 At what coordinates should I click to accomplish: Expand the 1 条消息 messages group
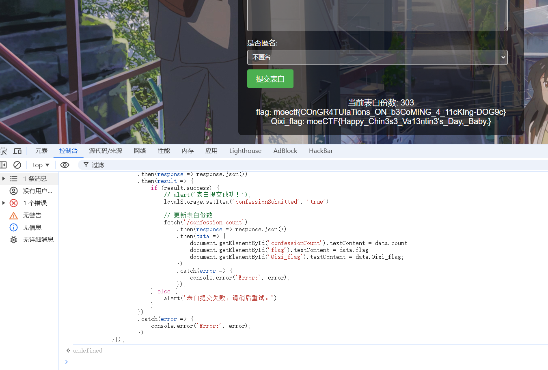[4, 179]
